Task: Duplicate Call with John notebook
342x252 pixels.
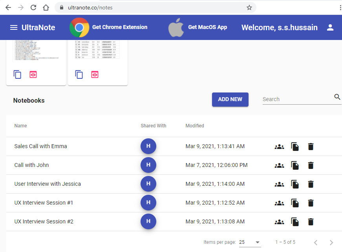Action: point(295,165)
